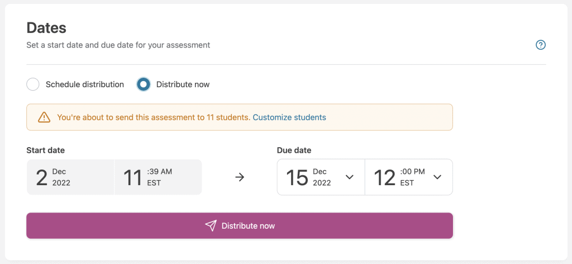Screen dimensions: 572x264
Task: Open the help question mark icon
Action: [x=540, y=45]
